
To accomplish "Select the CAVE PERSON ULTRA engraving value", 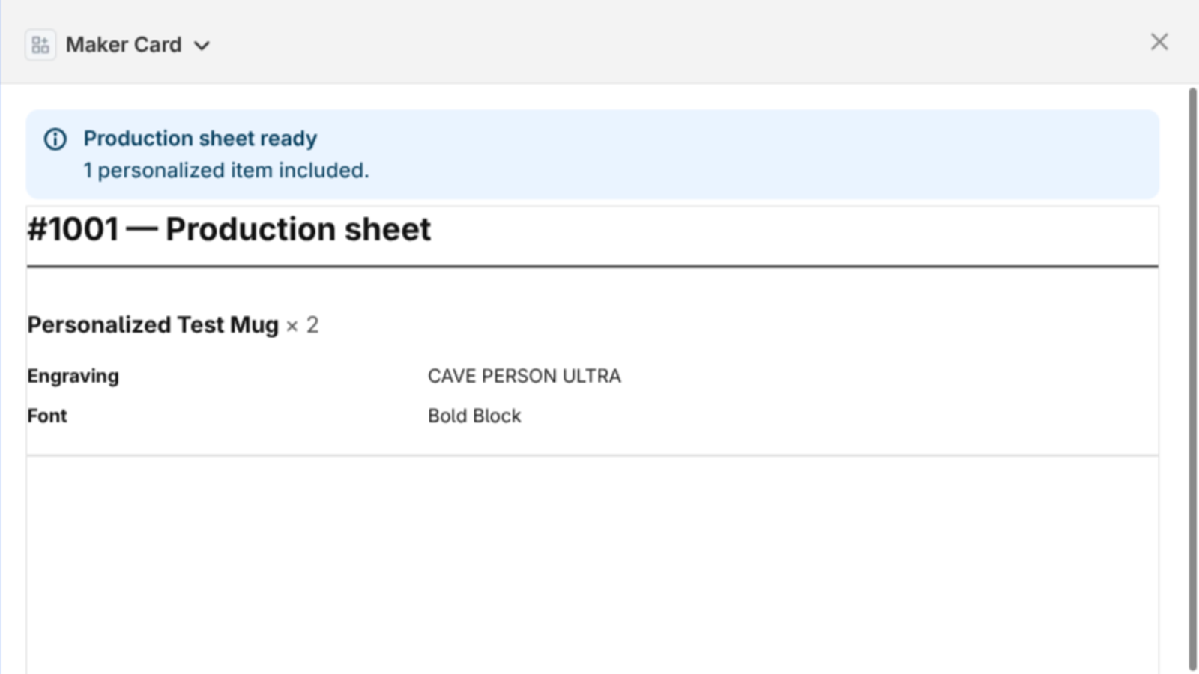I will pos(525,376).
